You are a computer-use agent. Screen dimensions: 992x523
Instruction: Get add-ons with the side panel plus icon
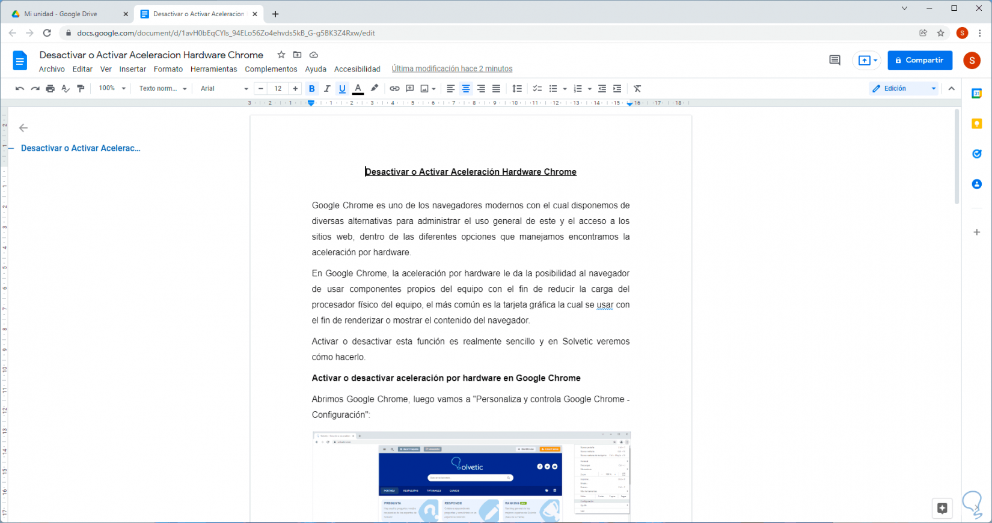(x=977, y=232)
